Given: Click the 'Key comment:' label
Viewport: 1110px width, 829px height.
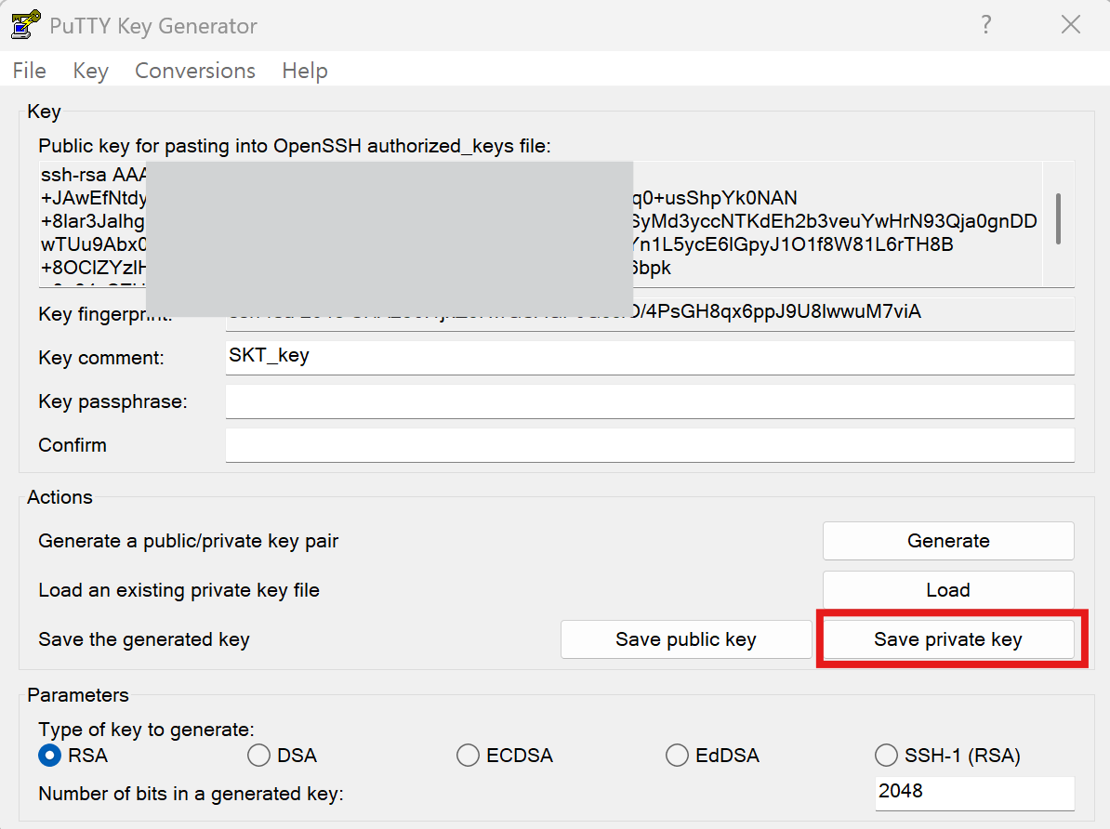Looking at the screenshot, I should (101, 358).
